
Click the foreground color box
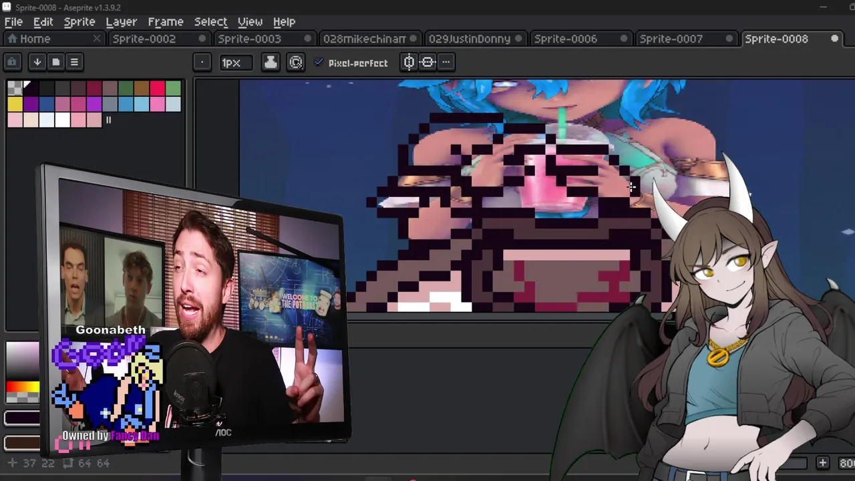[21, 419]
